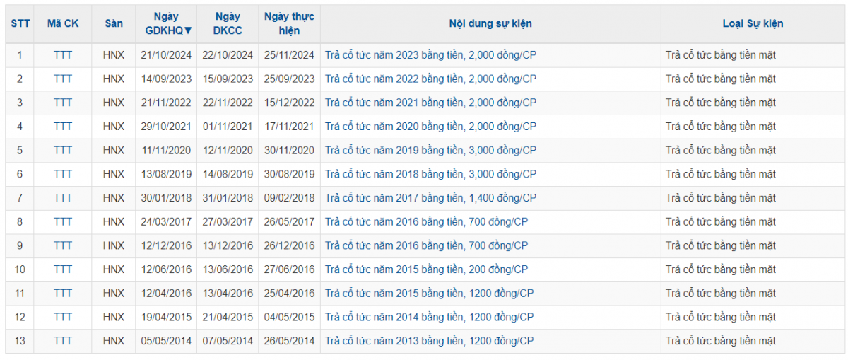Click the Nội dung sự kiện column header
Screen dimensions: 848x360
pos(490,23)
